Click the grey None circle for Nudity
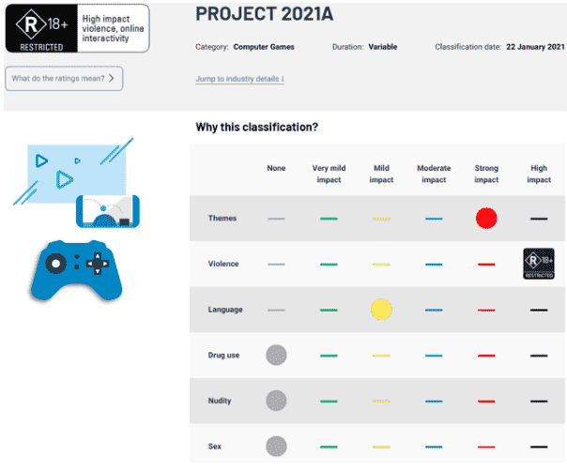This screenshot has width=567, height=471. coord(276,401)
